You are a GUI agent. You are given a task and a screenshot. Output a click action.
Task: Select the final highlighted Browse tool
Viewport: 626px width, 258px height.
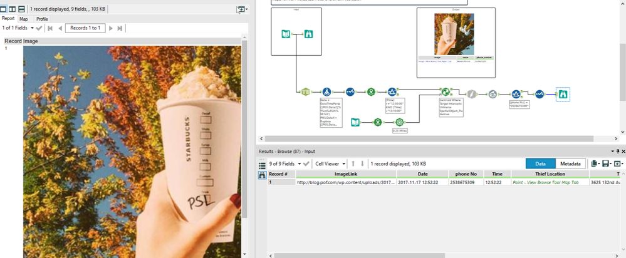[563, 95]
